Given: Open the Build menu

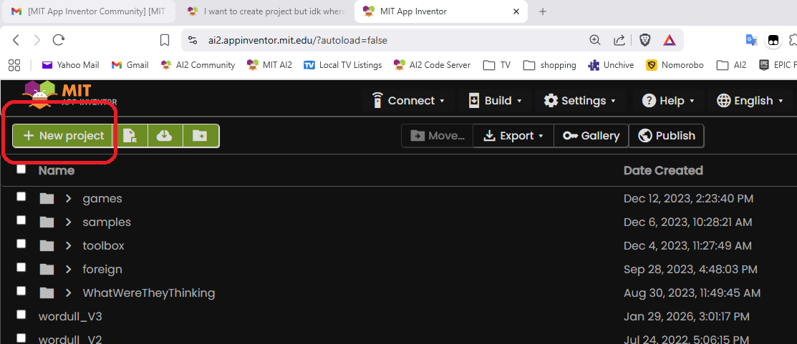Looking at the screenshot, I should (495, 100).
